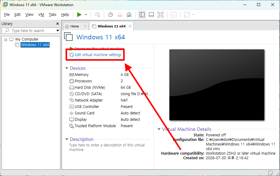Screen dimensions: 280x176
Task: Close the Windows 11 x64 tab
Action: click(130, 26)
